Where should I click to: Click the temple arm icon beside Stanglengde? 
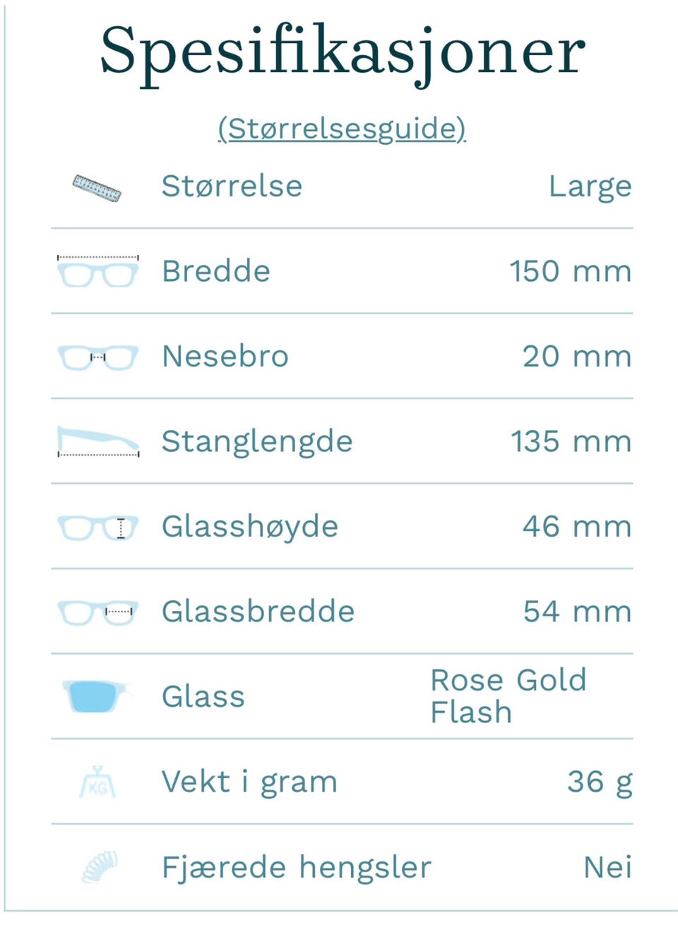click(x=97, y=442)
